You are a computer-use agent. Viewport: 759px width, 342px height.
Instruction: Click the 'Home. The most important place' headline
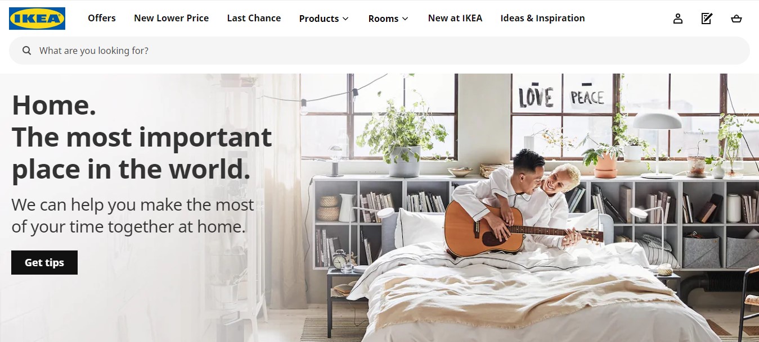click(x=142, y=137)
